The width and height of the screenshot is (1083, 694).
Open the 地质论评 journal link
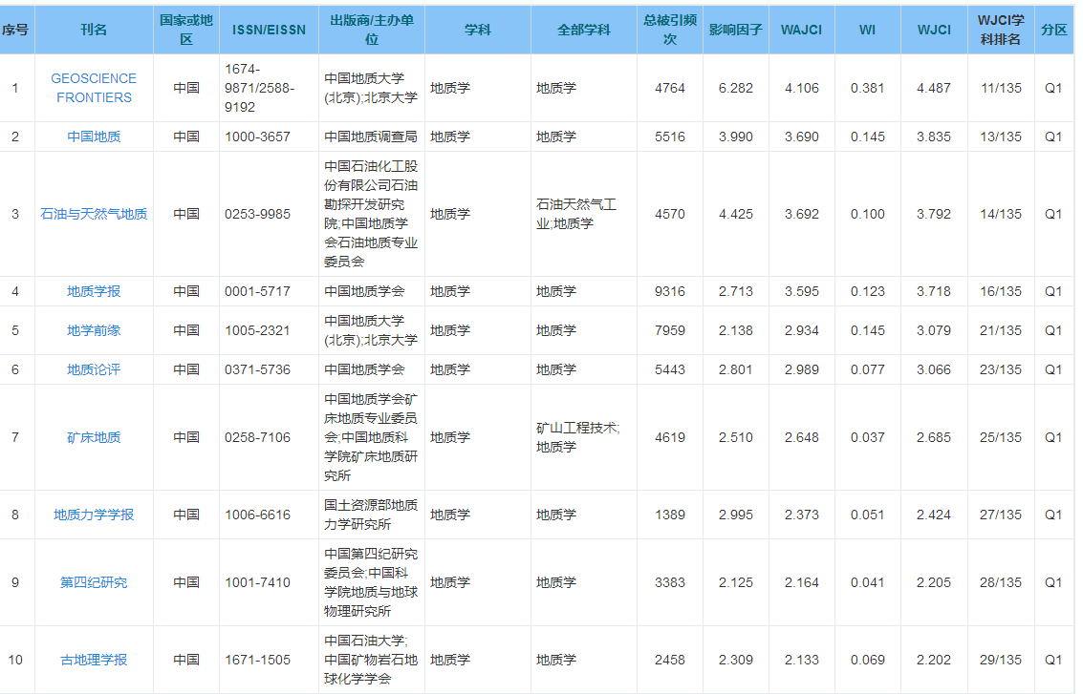[94, 369]
